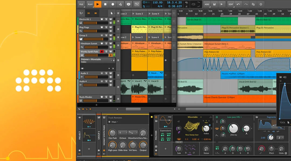Click the tempo value 110.00
The image size is (291, 161).
[158, 2]
